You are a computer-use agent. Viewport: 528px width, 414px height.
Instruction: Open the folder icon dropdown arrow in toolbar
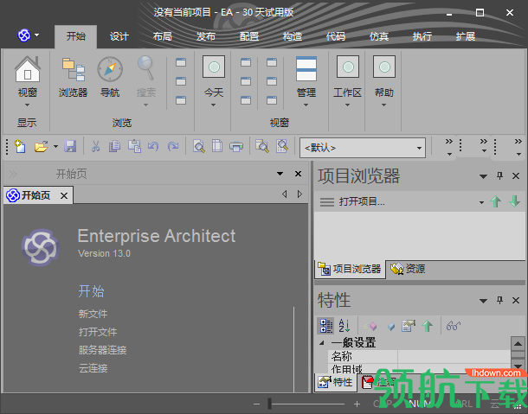[x=55, y=146]
